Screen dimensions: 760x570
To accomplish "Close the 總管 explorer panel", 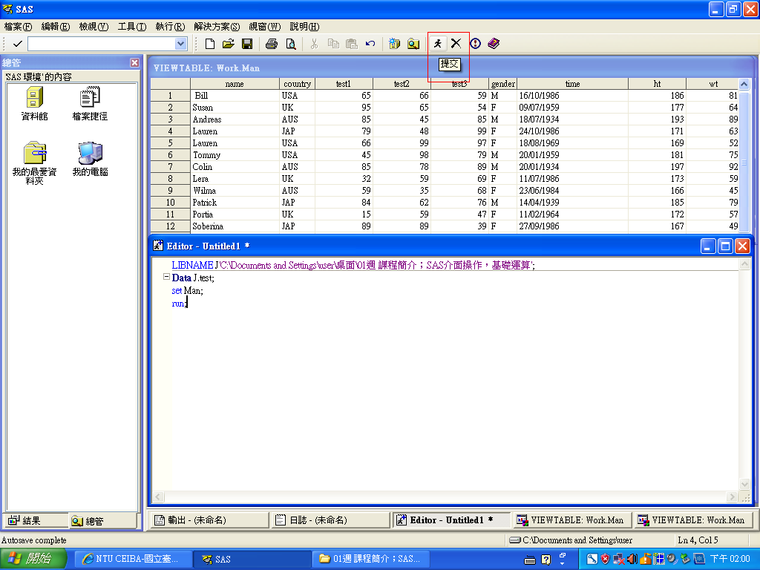I will pos(135,62).
